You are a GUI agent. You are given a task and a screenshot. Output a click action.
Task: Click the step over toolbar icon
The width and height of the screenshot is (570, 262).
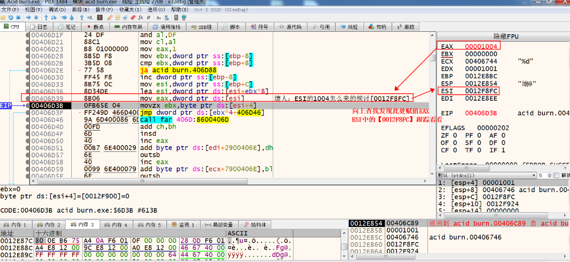54,17
